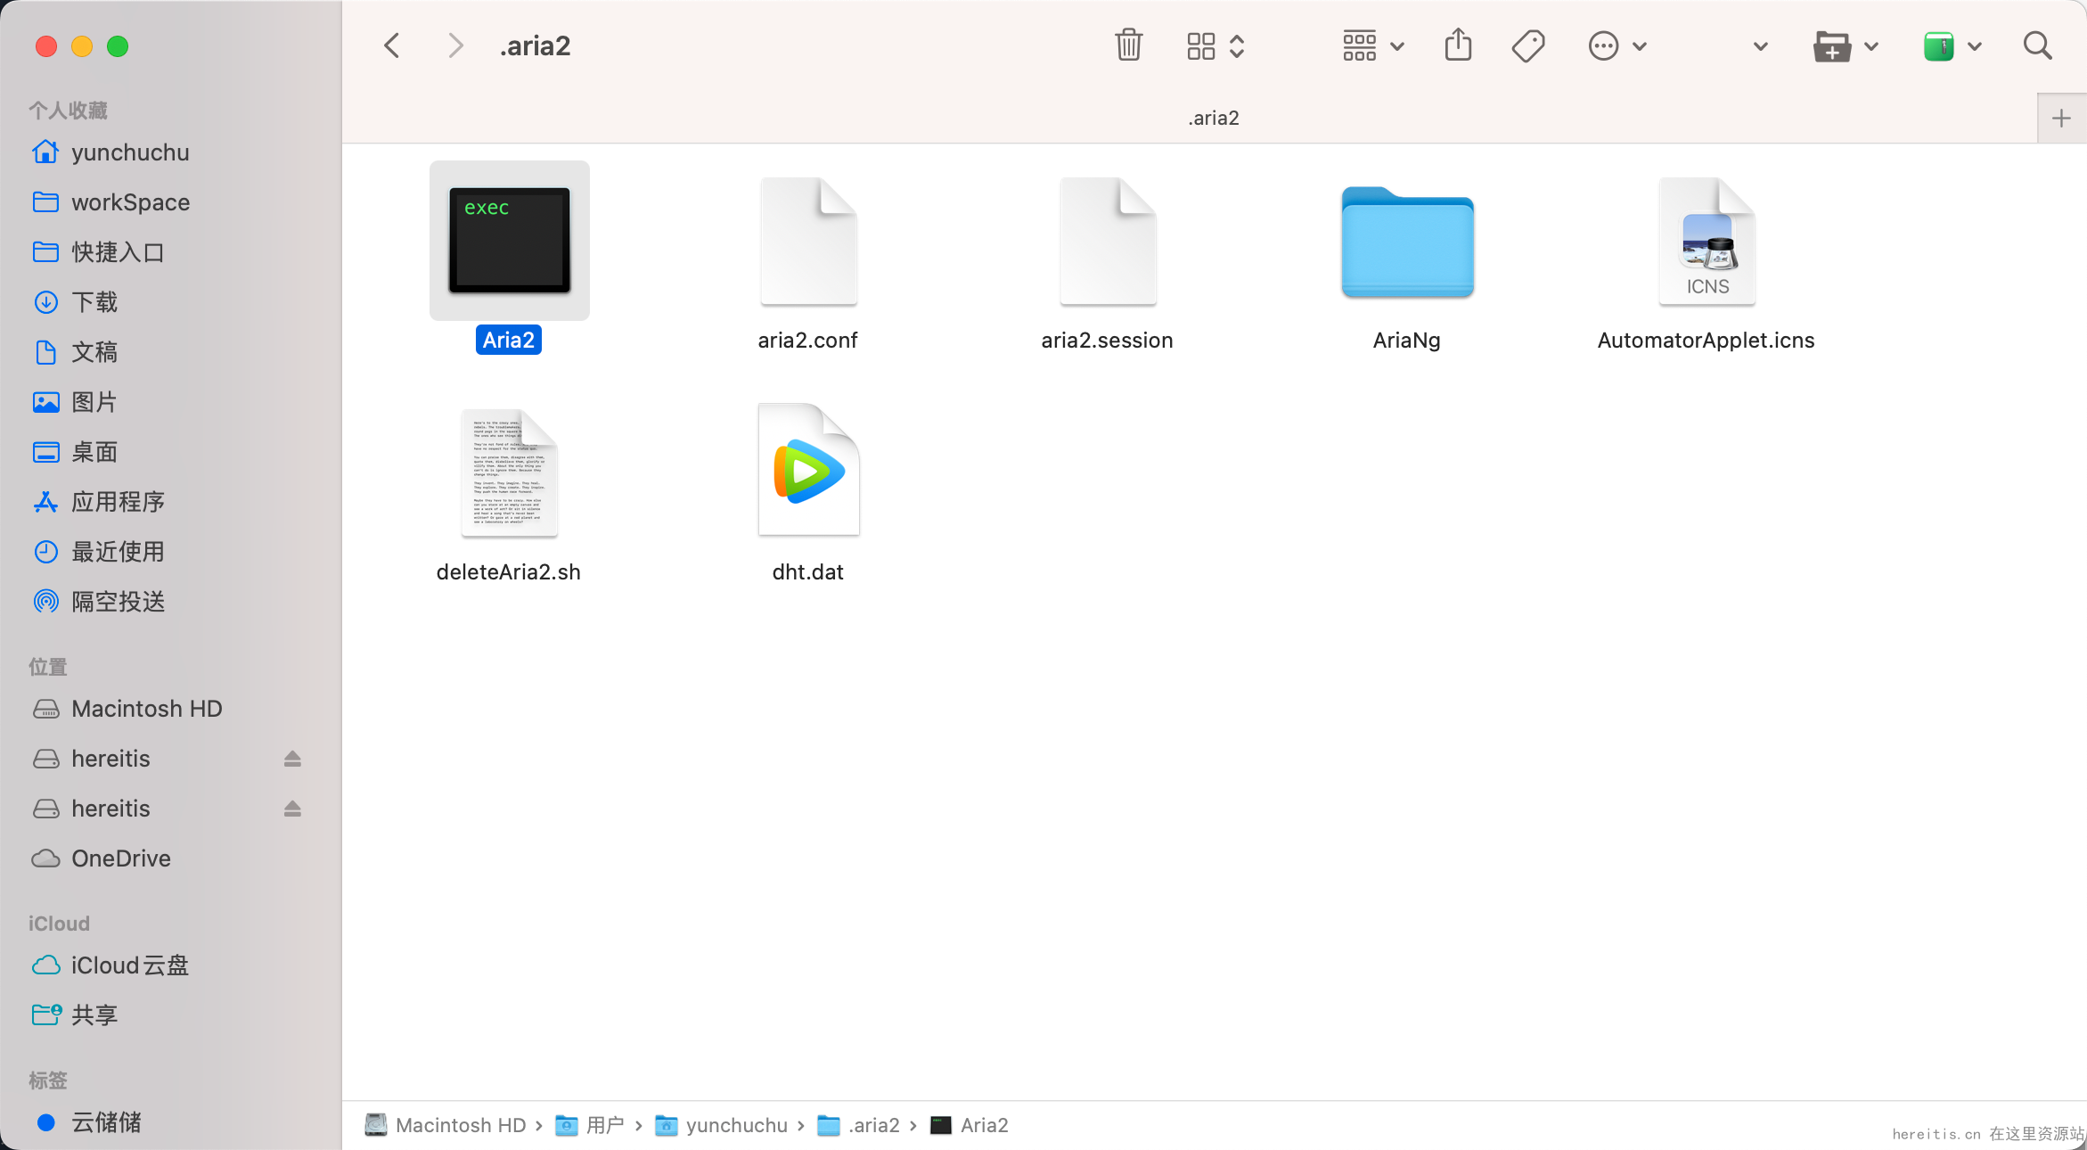Viewport: 2087px width, 1150px height.
Task: Select the blue 云储储 tag
Action: click(106, 1122)
